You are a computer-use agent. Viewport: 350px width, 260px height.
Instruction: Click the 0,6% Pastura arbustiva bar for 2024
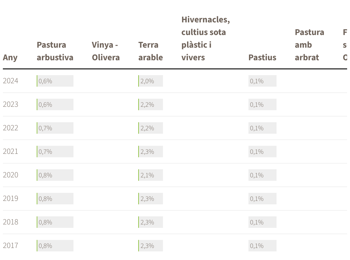click(x=55, y=81)
